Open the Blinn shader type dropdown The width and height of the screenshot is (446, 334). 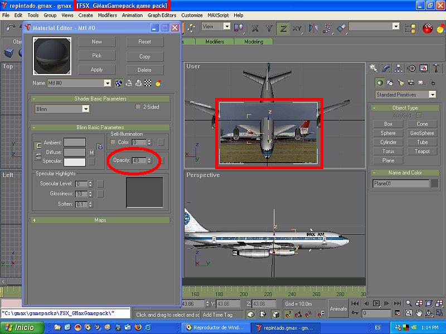pos(70,109)
